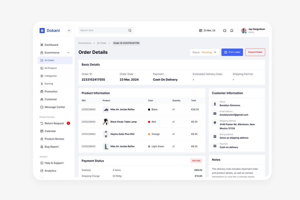300x200 pixels.
Task: Click the search magnifier icon
Action: [x=130, y=31]
